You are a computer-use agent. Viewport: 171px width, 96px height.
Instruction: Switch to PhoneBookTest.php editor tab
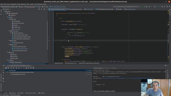(x=75, y=9)
